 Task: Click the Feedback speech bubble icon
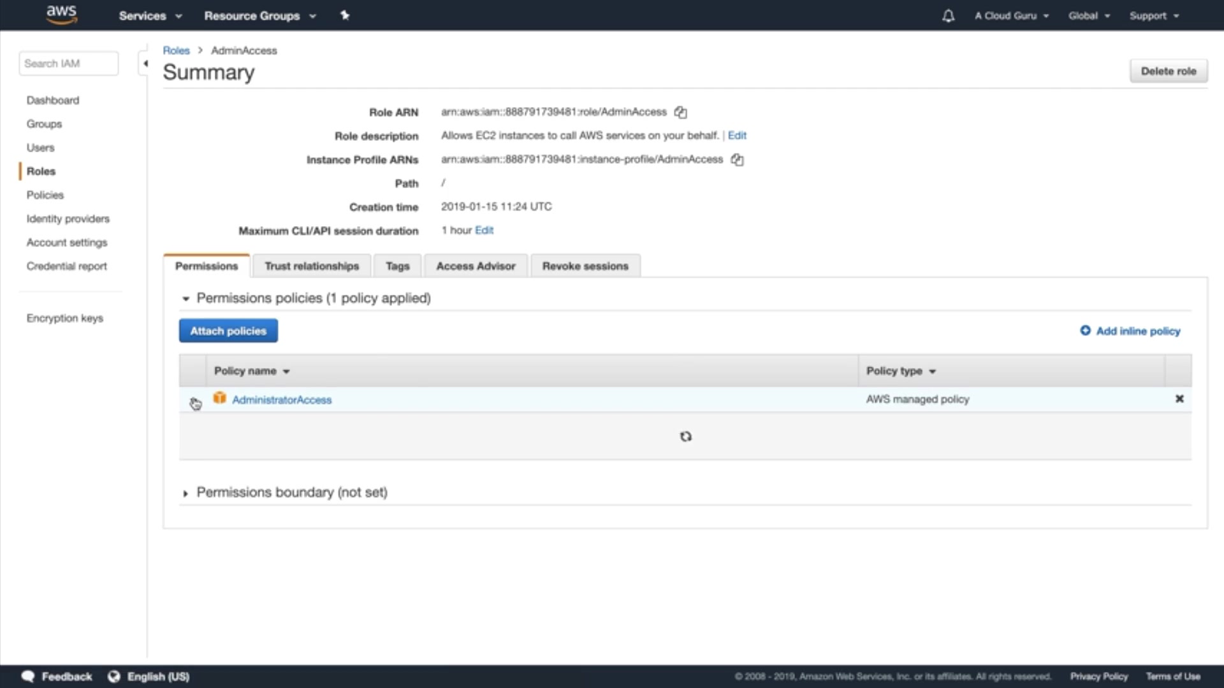[28, 676]
